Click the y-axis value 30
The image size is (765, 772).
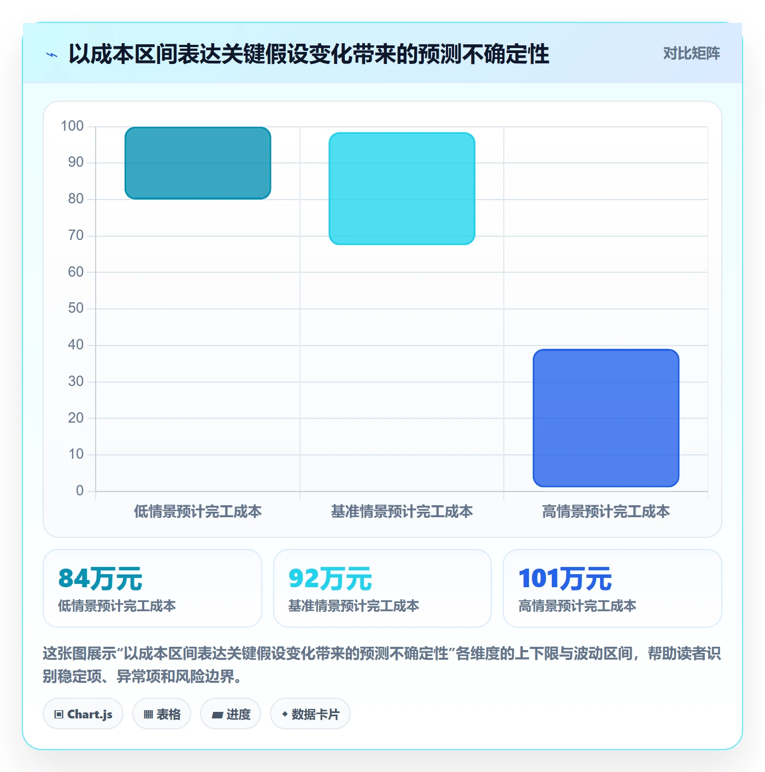(76, 382)
